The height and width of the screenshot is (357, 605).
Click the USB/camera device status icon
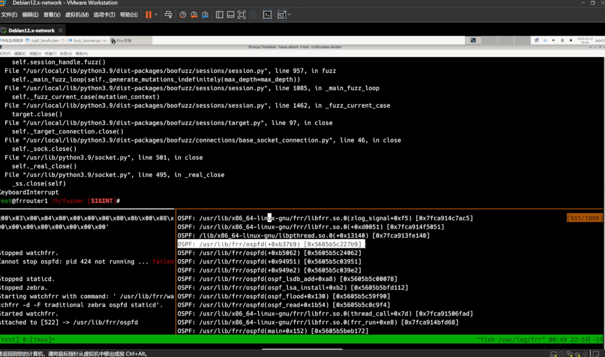pos(585,354)
